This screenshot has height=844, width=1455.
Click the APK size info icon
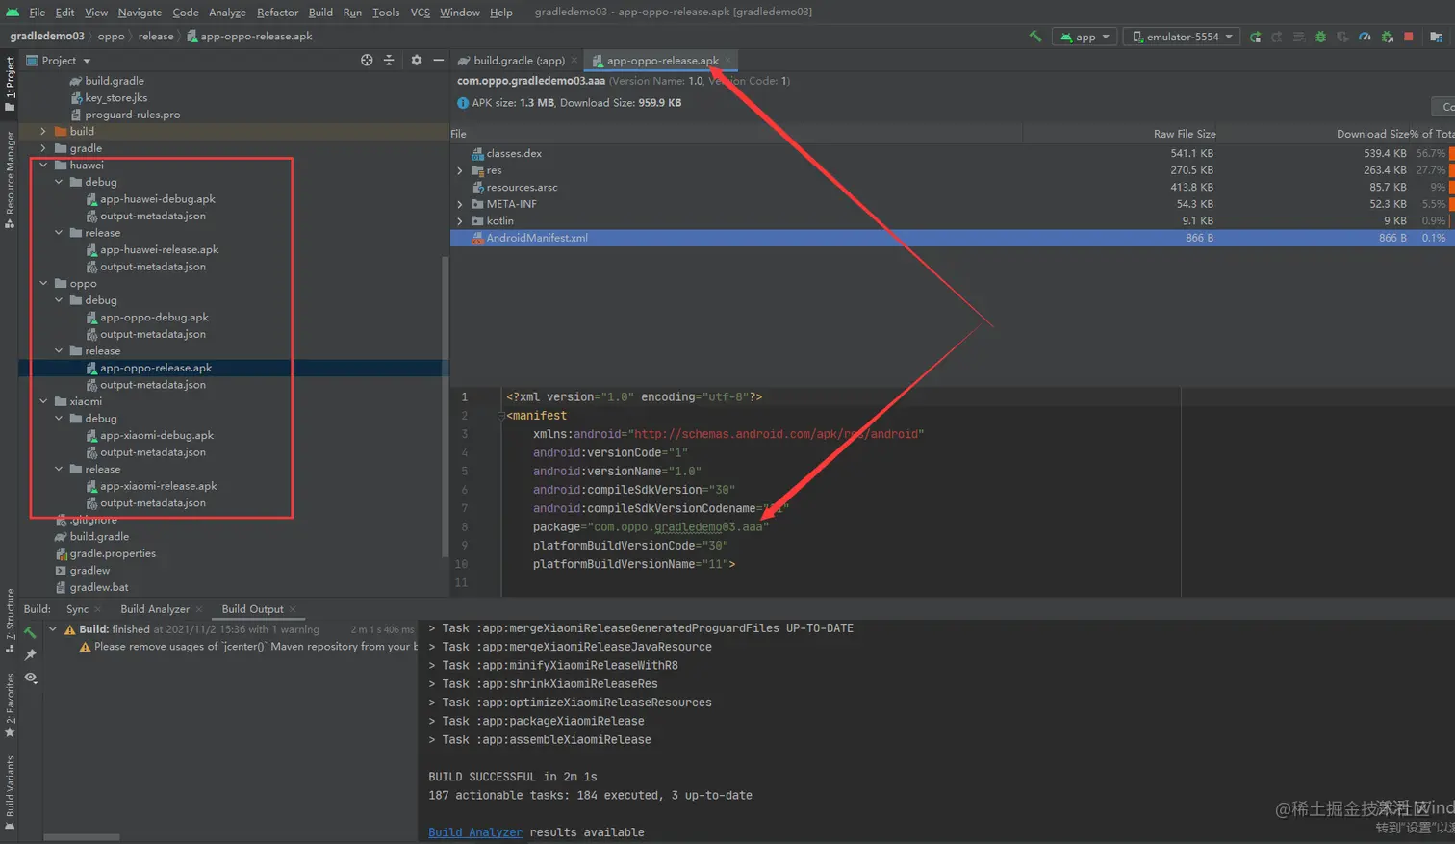tap(463, 103)
